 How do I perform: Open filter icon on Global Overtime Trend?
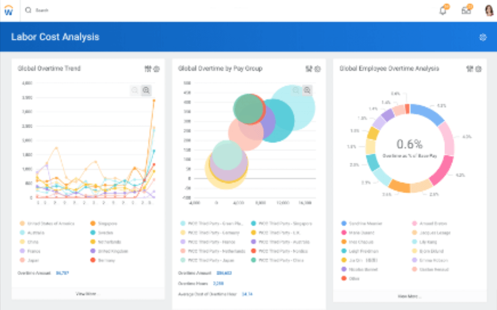click(148, 69)
